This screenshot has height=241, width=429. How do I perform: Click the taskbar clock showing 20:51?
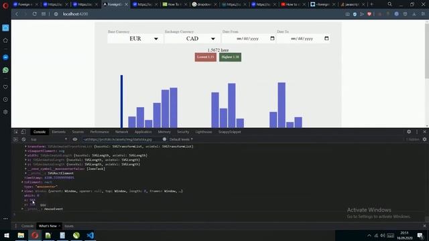(404, 235)
